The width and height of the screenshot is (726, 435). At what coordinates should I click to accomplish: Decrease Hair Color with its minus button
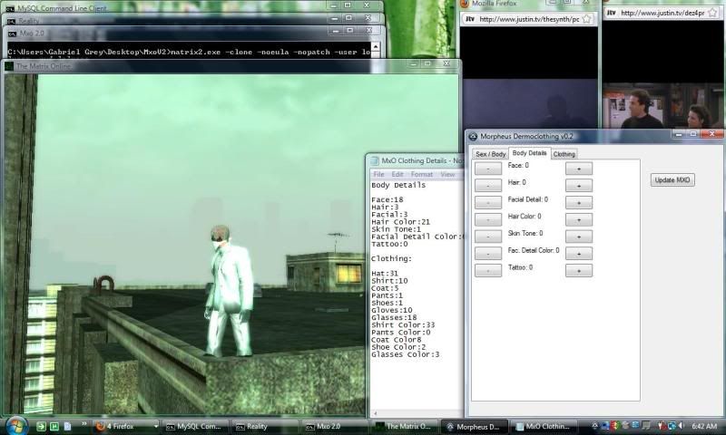coord(488,219)
